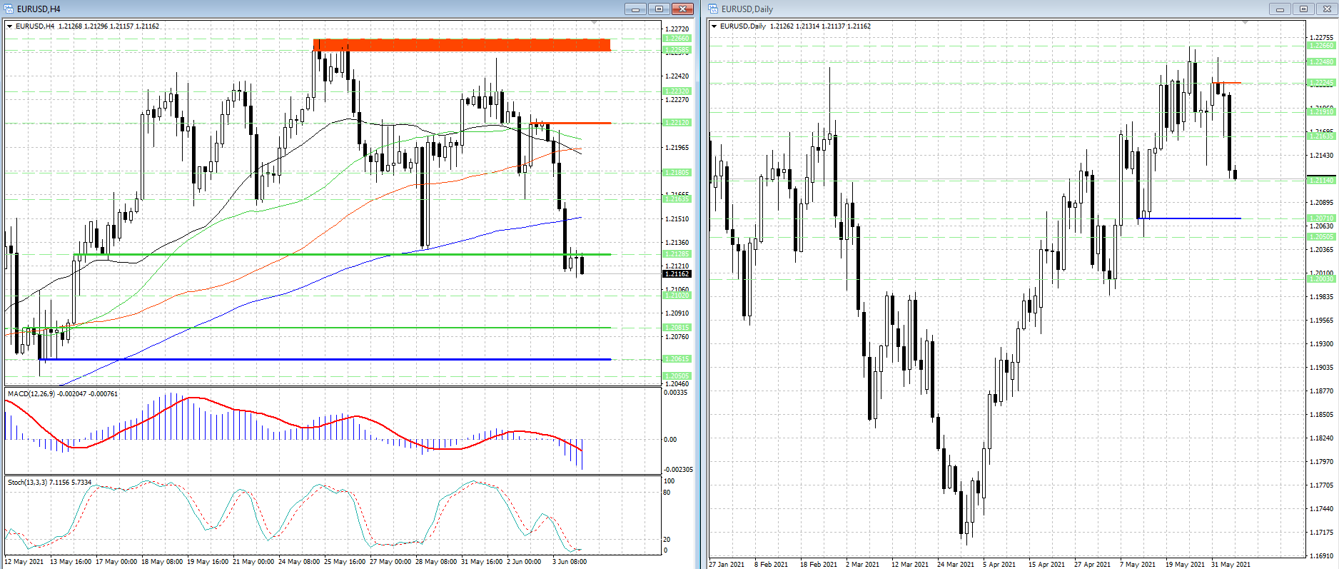Close the EURUSD,H4 chart window
This screenshot has height=569, width=1339.
pos(683,9)
